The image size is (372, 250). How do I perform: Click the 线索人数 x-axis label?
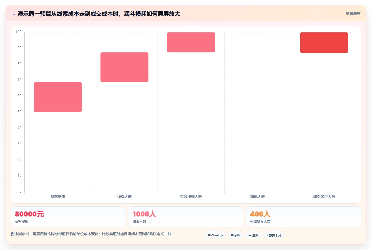(x=124, y=197)
